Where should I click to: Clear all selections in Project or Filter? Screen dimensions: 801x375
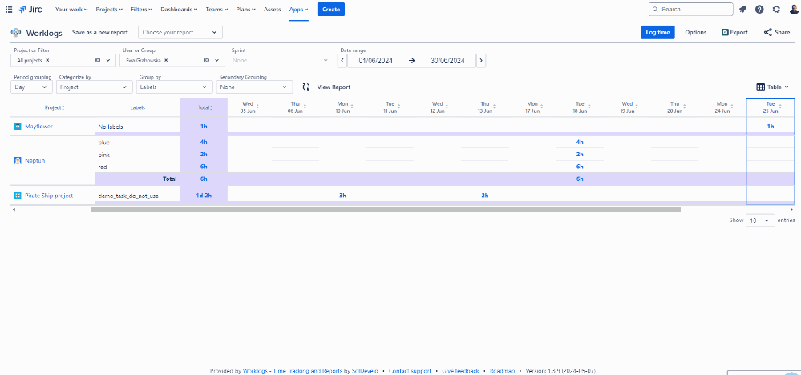point(98,60)
